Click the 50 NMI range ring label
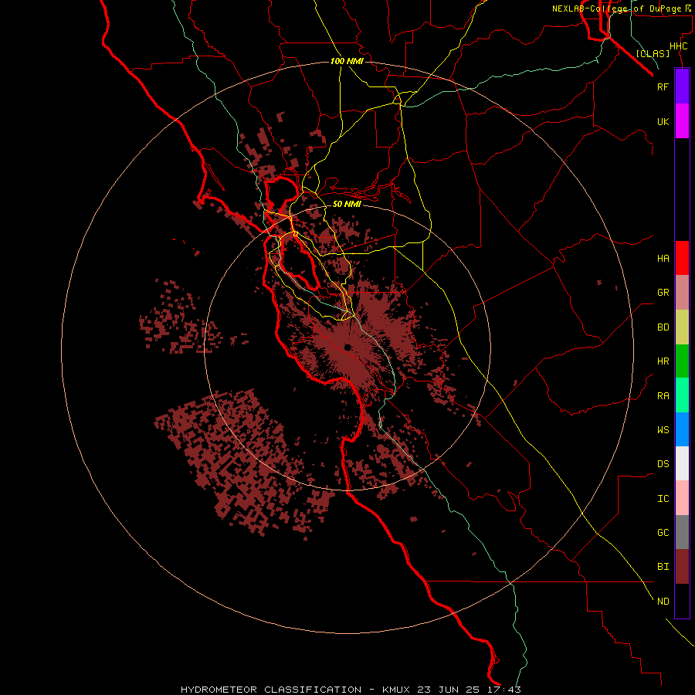Image resolution: width=695 pixels, height=695 pixels. [347, 204]
